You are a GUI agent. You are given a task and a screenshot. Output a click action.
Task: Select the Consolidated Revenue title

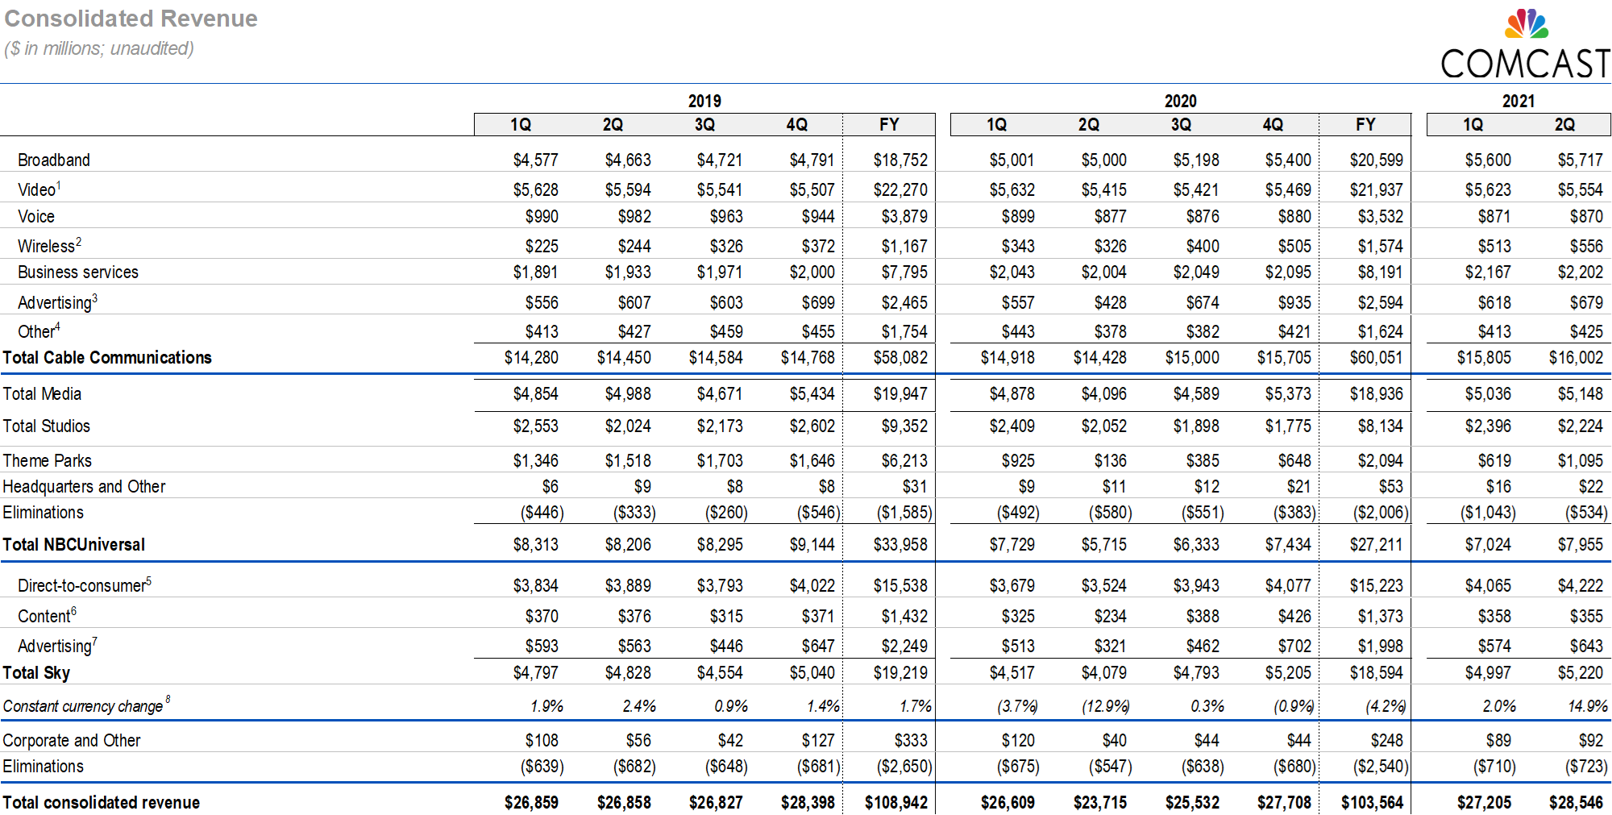click(x=131, y=19)
